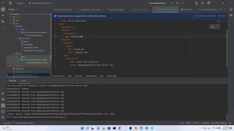Open Chrome from the taskbar
This screenshot has height=131, width=234.
(x=120, y=128)
